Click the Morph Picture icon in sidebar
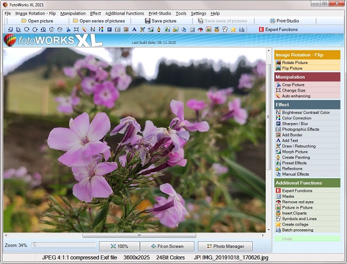Screen dimensions: 347x264 click(278, 152)
